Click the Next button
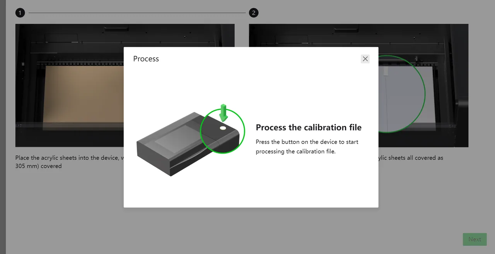 475,239
